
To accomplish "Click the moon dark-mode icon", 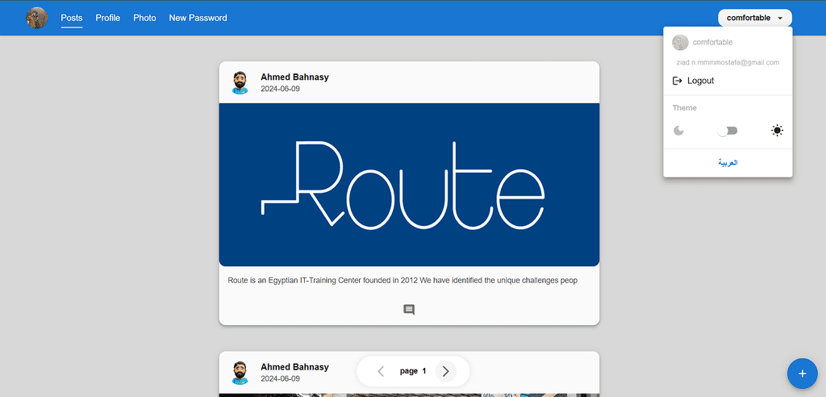I will [678, 131].
